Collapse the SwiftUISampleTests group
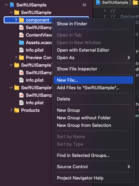This screenshot has height=186, width=139. pos(11,65)
